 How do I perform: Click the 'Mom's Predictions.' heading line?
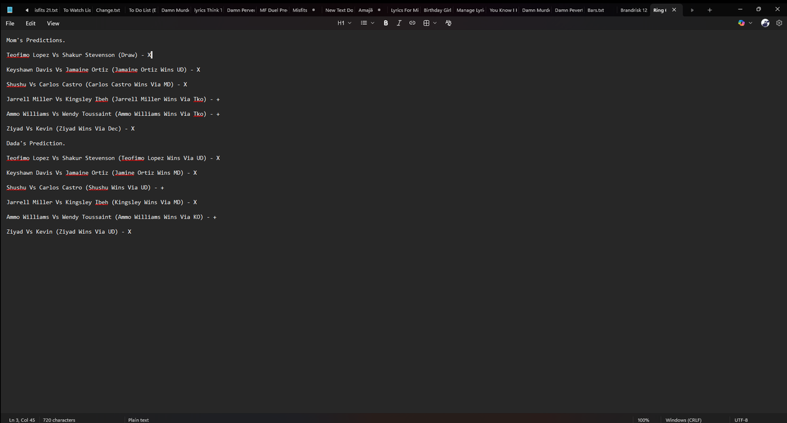click(36, 40)
